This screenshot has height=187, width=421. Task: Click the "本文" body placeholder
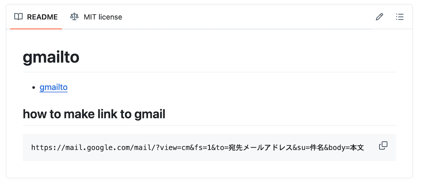(357, 148)
